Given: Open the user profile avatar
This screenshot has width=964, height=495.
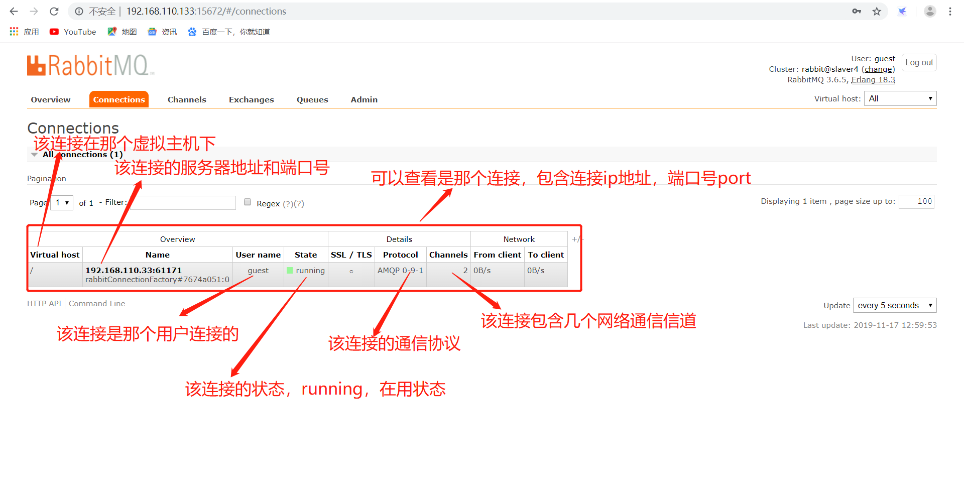Looking at the screenshot, I should tap(930, 11).
